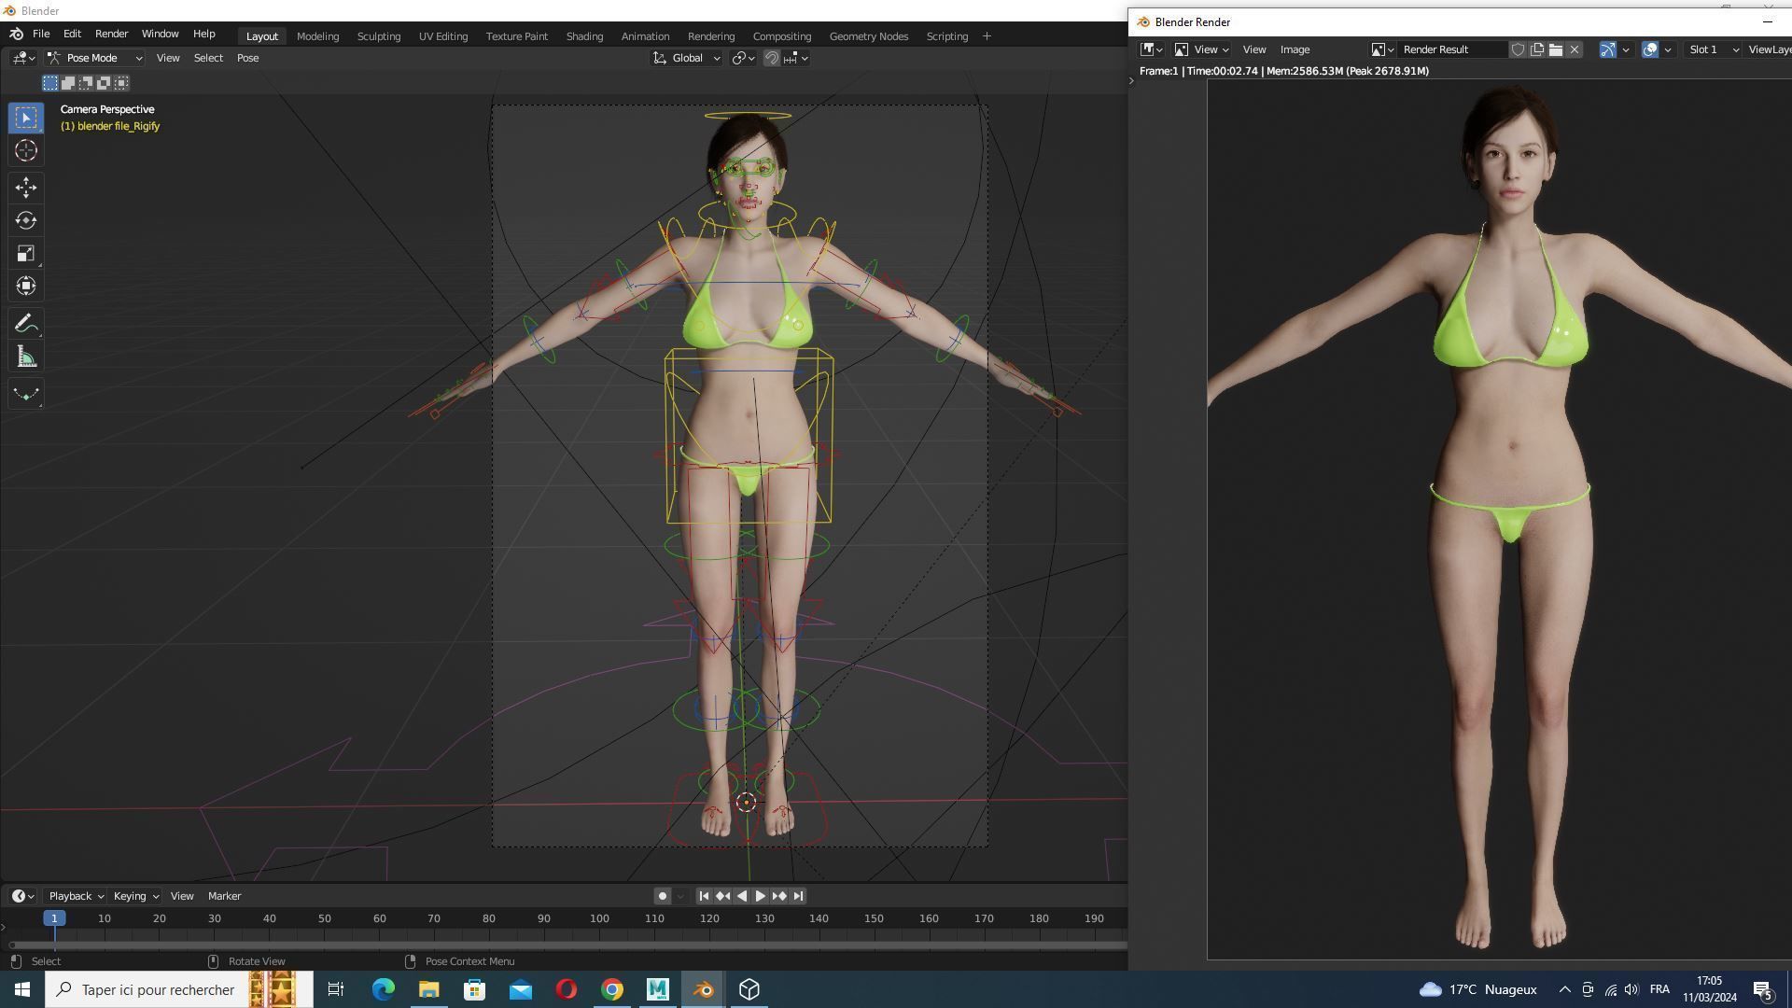The image size is (1792, 1008).
Task: Add a new workspace tab with plus
Action: pyautogui.click(x=987, y=36)
